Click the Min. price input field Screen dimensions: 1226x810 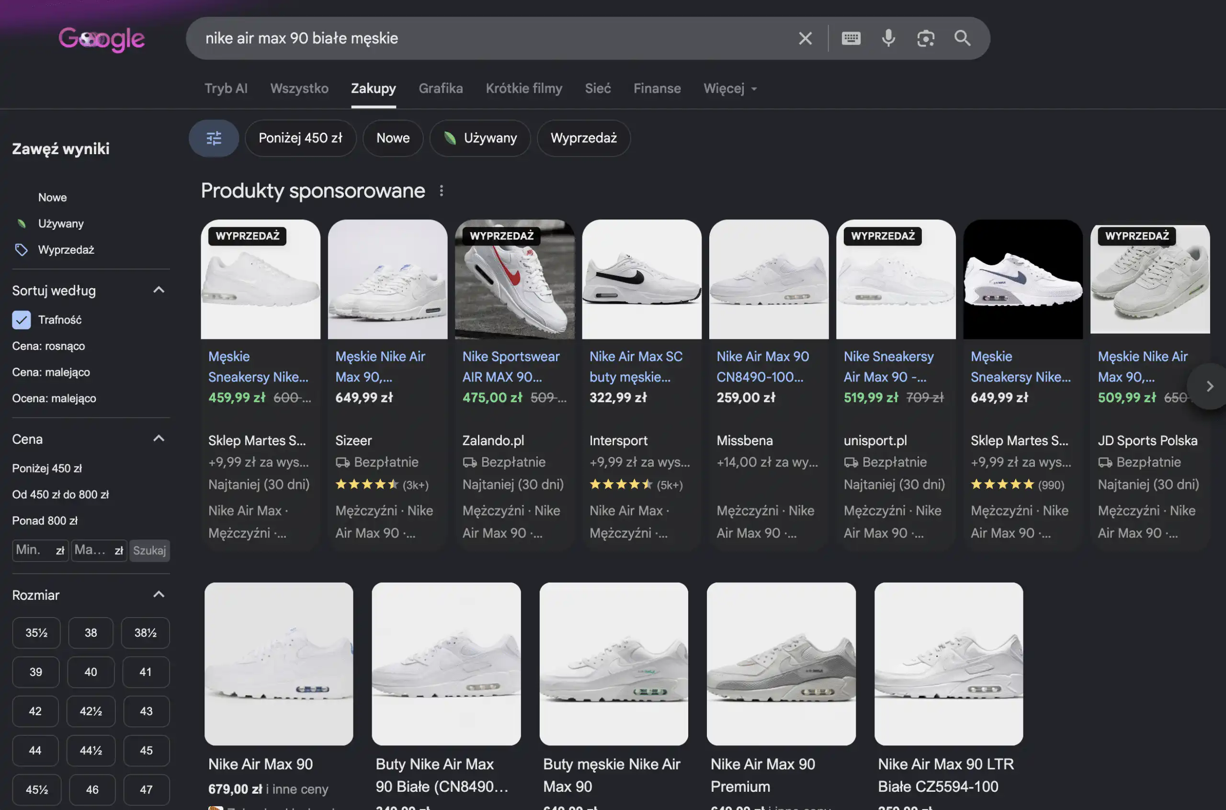40,551
